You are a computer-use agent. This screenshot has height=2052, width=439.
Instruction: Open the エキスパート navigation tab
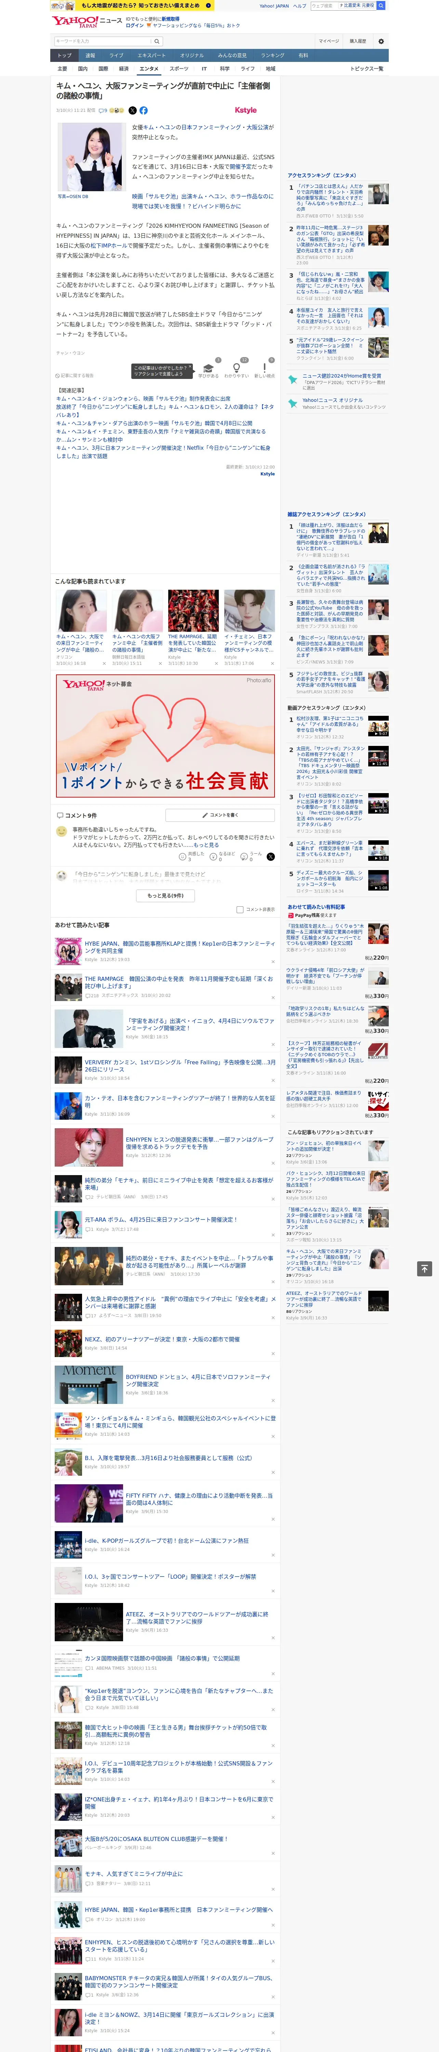pyautogui.click(x=151, y=56)
